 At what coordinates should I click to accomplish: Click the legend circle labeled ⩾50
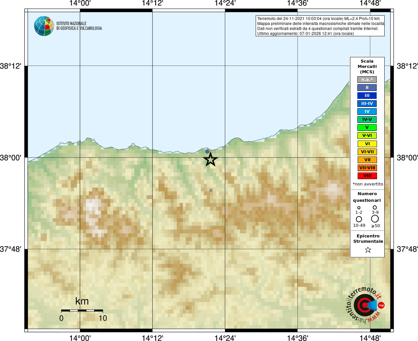click(x=375, y=219)
